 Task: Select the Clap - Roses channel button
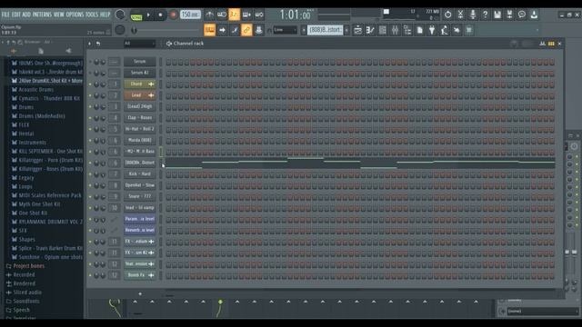click(x=139, y=118)
